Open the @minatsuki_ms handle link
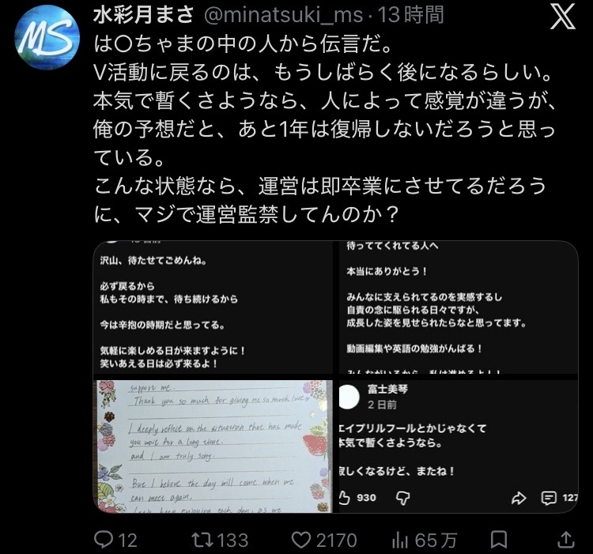Image resolution: width=593 pixels, height=554 pixels. (x=283, y=16)
